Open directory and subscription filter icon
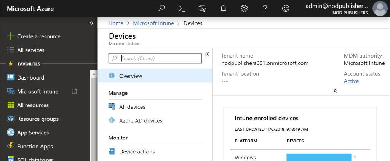 pyautogui.click(x=203, y=8)
